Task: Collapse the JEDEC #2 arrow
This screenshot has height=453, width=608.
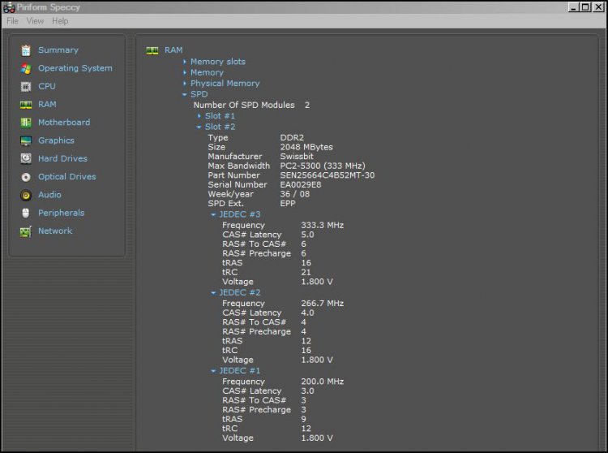Action: [x=213, y=293]
